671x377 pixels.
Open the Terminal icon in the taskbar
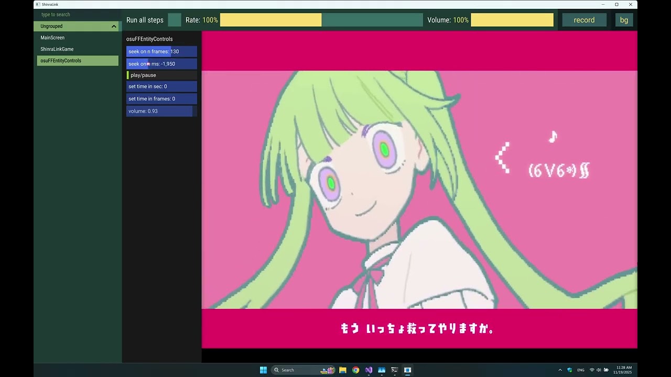pyautogui.click(x=395, y=370)
